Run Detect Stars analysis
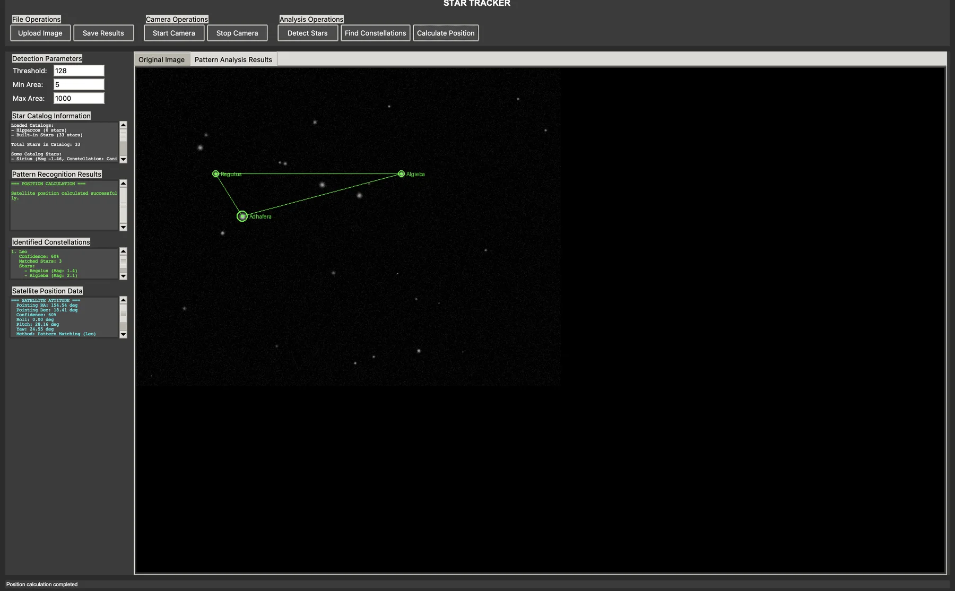Image resolution: width=955 pixels, height=591 pixels. coord(308,33)
